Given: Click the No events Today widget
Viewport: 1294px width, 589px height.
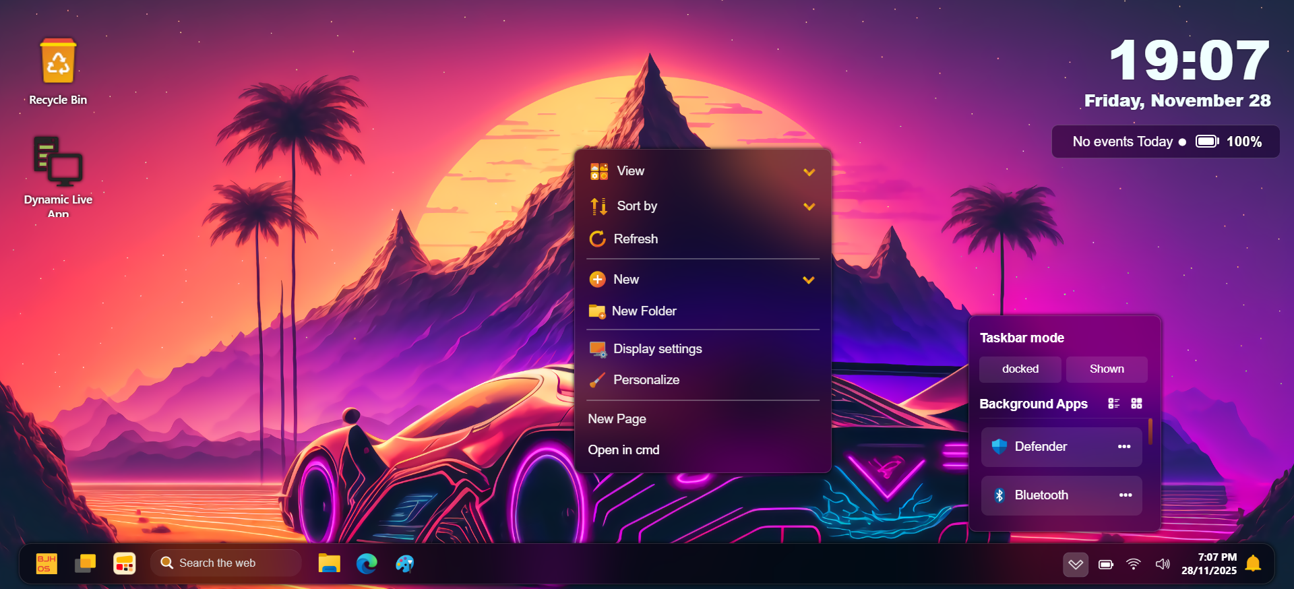Looking at the screenshot, I should click(1165, 142).
